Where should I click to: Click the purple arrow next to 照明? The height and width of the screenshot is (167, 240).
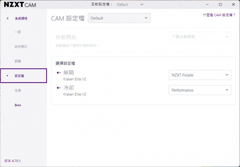59,73
